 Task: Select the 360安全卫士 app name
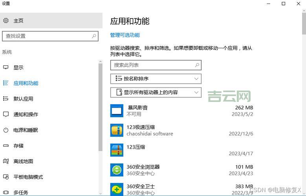click(141, 186)
